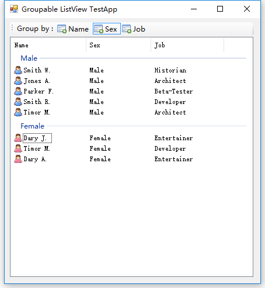Click the female avatar next to Dary A.
Image resolution: width=265 pixels, height=288 pixels.
[x=18, y=159]
